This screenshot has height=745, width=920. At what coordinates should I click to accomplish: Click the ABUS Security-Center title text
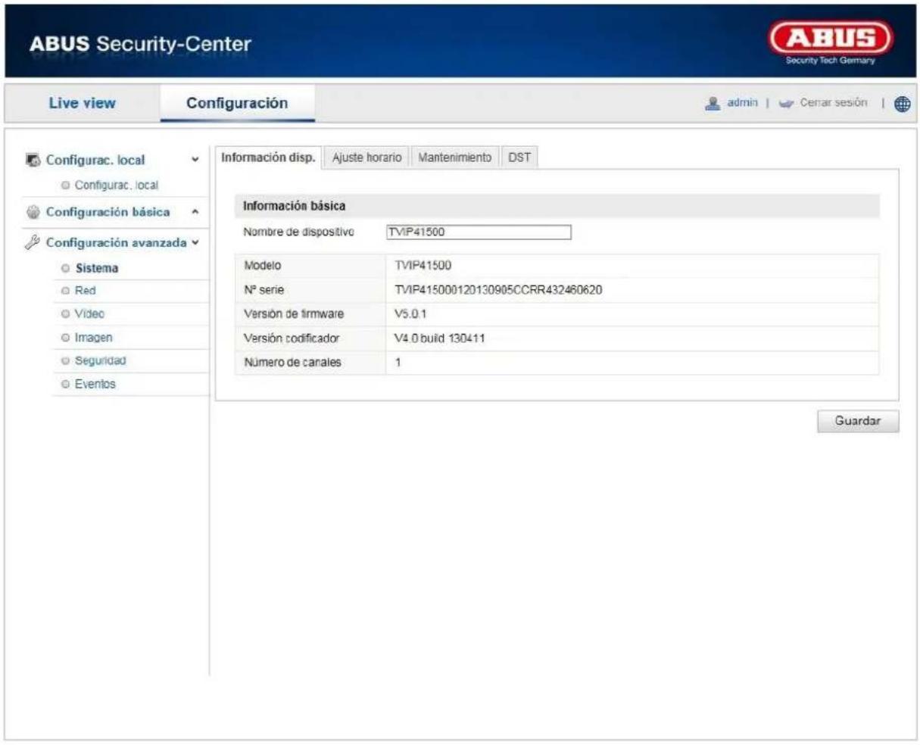pyautogui.click(x=140, y=44)
